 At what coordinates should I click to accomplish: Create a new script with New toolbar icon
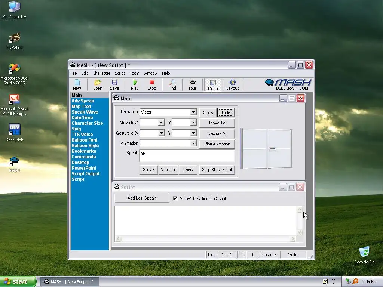pyautogui.click(x=77, y=85)
